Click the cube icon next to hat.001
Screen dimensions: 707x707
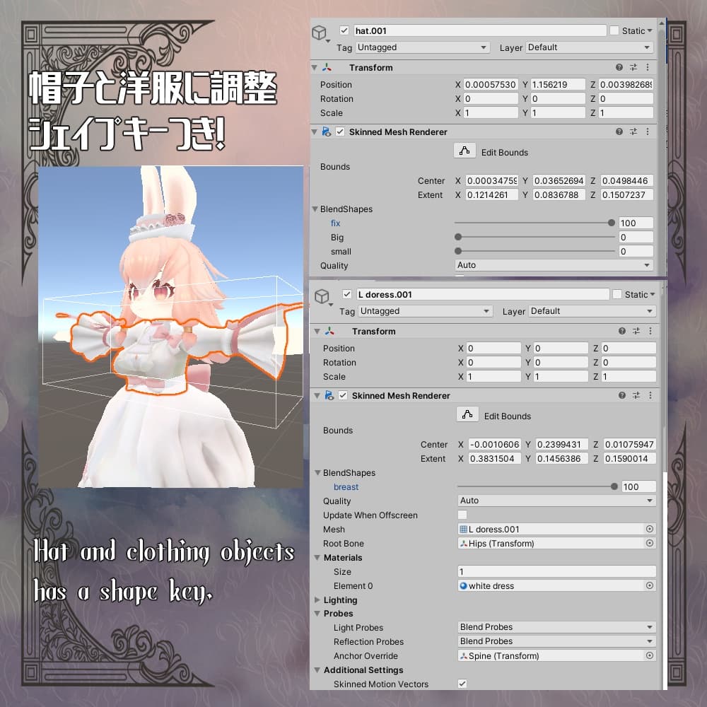tap(320, 30)
